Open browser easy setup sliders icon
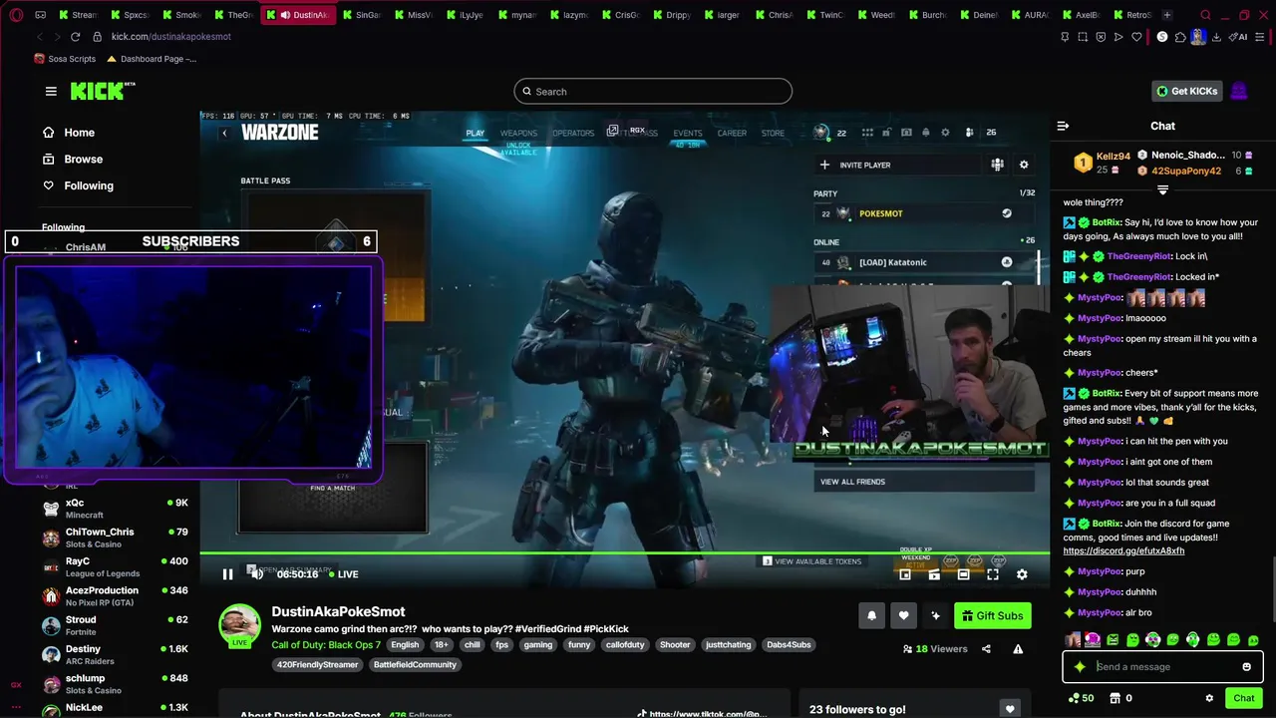This screenshot has height=718, width=1276. 1261,37
